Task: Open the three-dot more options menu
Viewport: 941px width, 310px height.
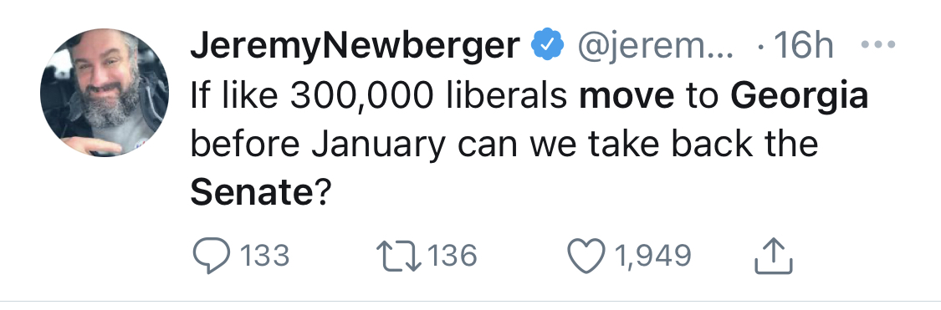Action: [877, 44]
